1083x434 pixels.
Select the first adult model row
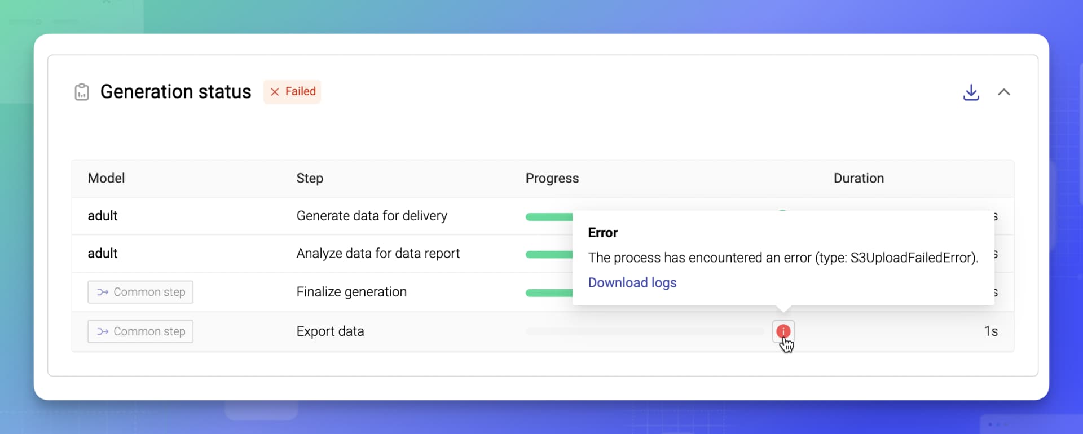(103, 216)
